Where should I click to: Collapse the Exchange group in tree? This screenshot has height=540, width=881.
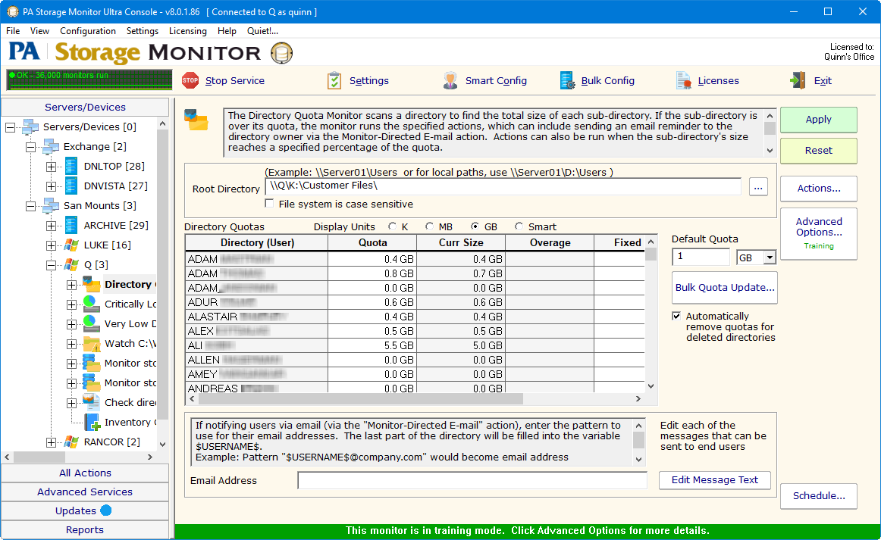tap(30, 147)
